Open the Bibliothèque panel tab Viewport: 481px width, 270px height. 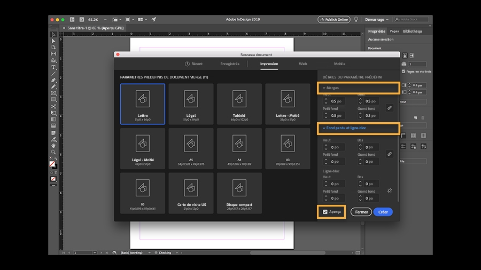tap(412, 31)
